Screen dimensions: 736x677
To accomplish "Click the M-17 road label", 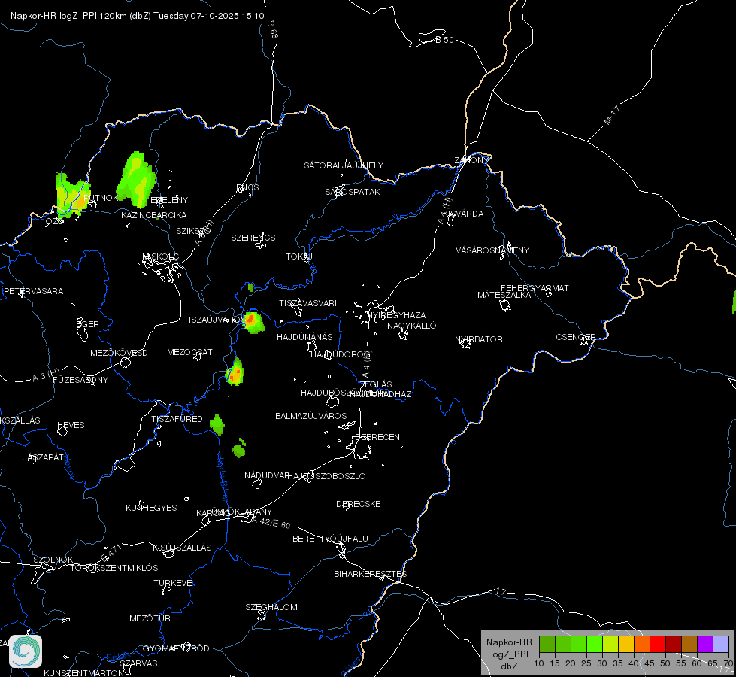I will (x=612, y=115).
